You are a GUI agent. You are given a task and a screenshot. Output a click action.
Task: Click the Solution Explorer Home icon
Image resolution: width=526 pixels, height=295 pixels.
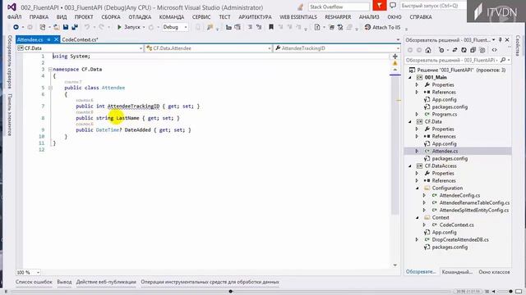[428, 50]
